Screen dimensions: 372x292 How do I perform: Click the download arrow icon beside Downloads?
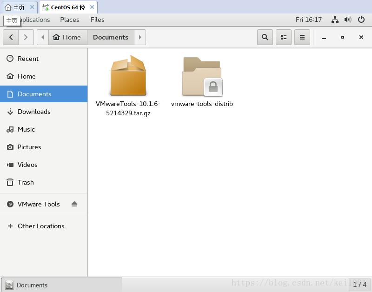(10, 112)
